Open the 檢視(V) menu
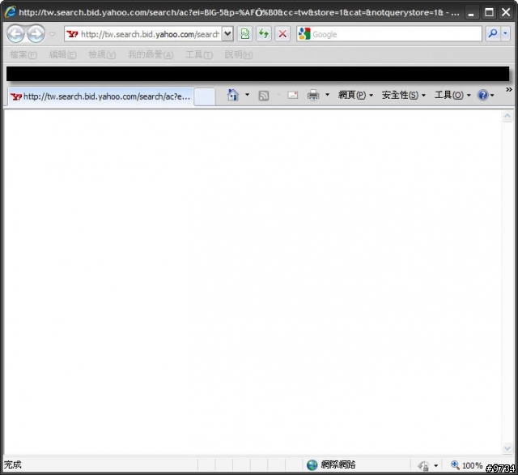 tap(102, 54)
